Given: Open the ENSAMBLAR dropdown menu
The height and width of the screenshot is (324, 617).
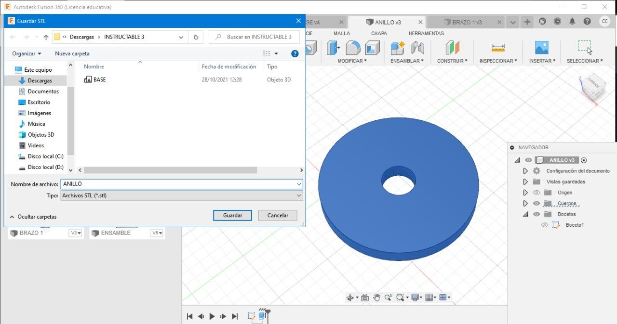Looking at the screenshot, I should [x=407, y=61].
